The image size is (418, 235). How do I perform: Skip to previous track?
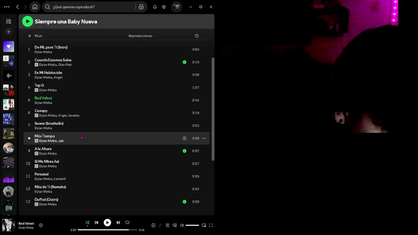(x=96, y=223)
